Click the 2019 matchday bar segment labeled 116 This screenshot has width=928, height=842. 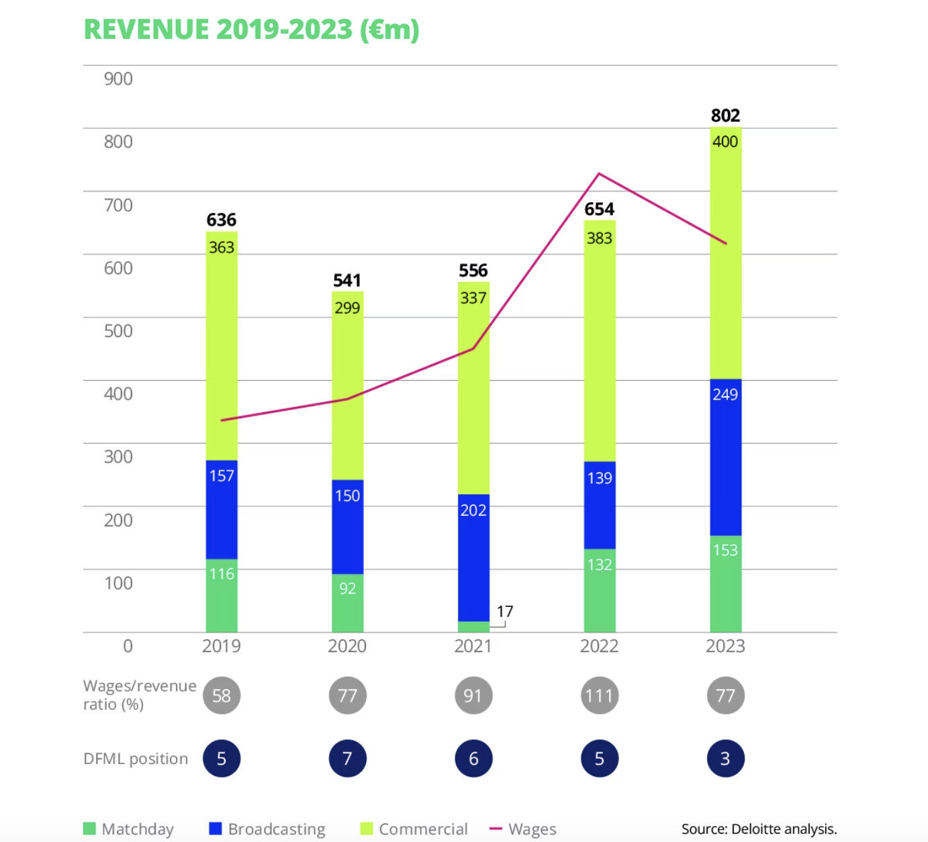pyautogui.click(x=222, y=596)
